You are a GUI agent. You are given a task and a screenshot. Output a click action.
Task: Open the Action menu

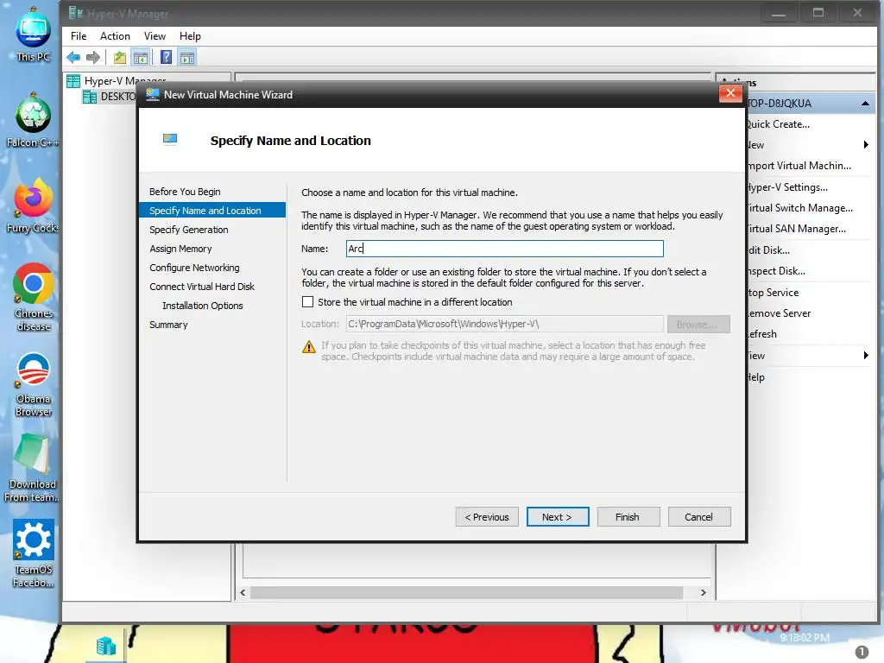pos(115,36)
